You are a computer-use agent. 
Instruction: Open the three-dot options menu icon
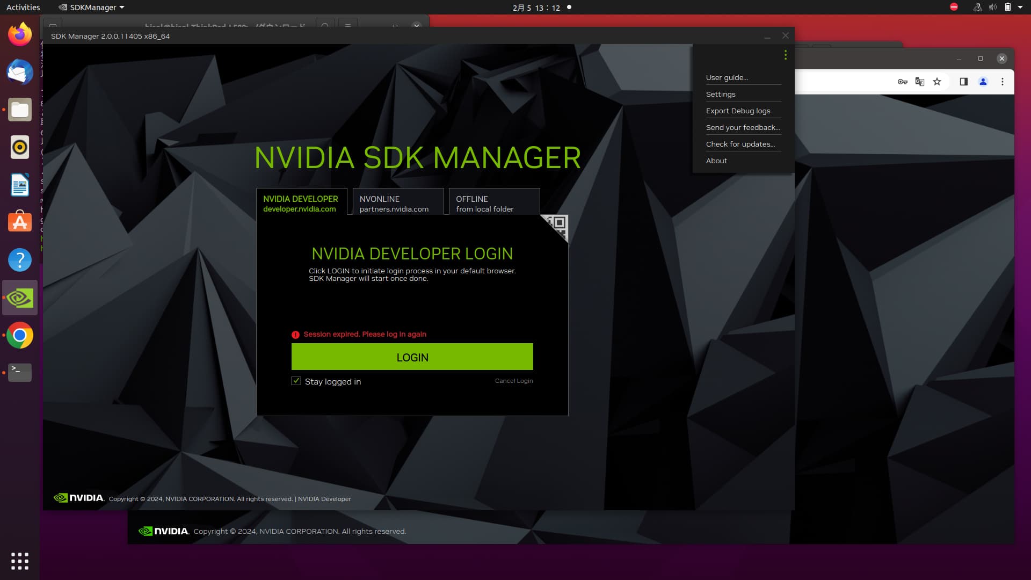[x=785, y=55]
